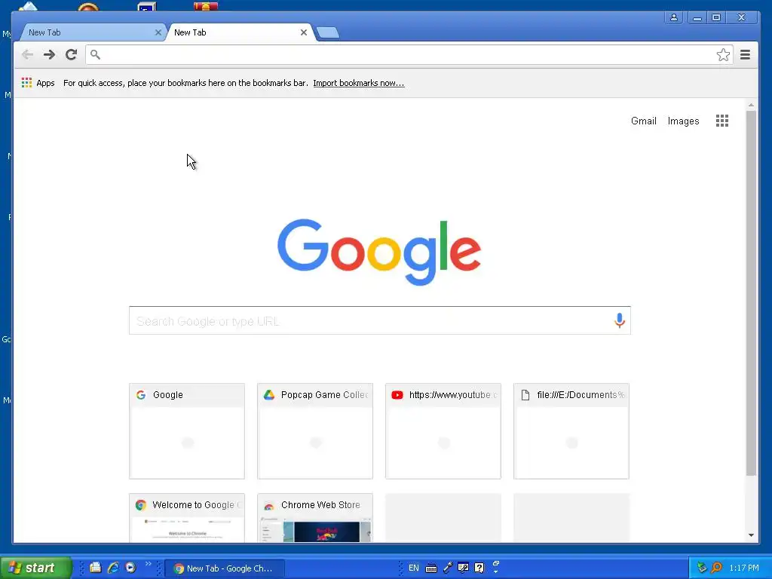Click the language bar help icon
The image size is (772, 579).
479,568
